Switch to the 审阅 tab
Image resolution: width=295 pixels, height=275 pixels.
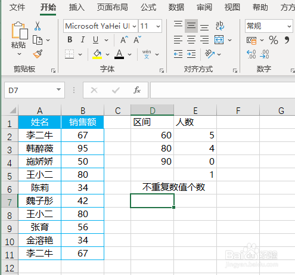pyautogui.click(x=204, y=7)
